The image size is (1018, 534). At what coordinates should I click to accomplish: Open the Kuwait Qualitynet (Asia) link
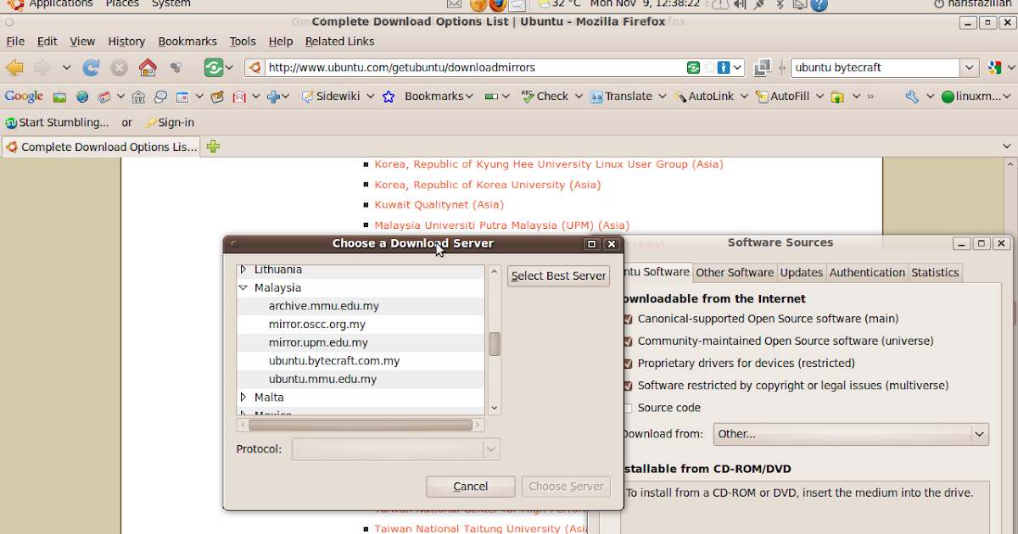click(x=439, y=205)
